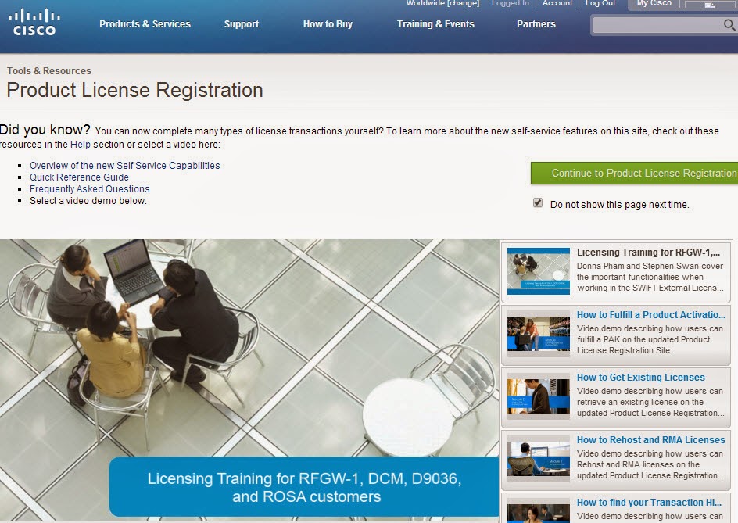Click the Logged In status text
The image size is (738, 523).
pos(511,3)
